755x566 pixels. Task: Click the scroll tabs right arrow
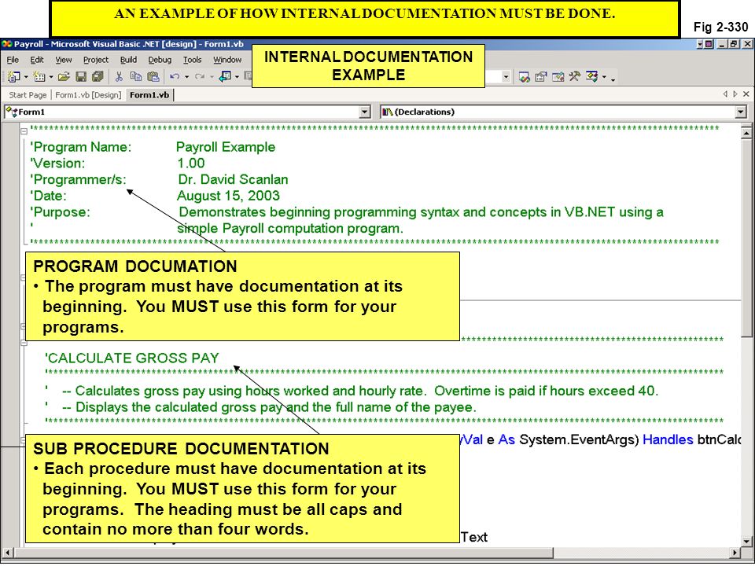coord(735,94)
